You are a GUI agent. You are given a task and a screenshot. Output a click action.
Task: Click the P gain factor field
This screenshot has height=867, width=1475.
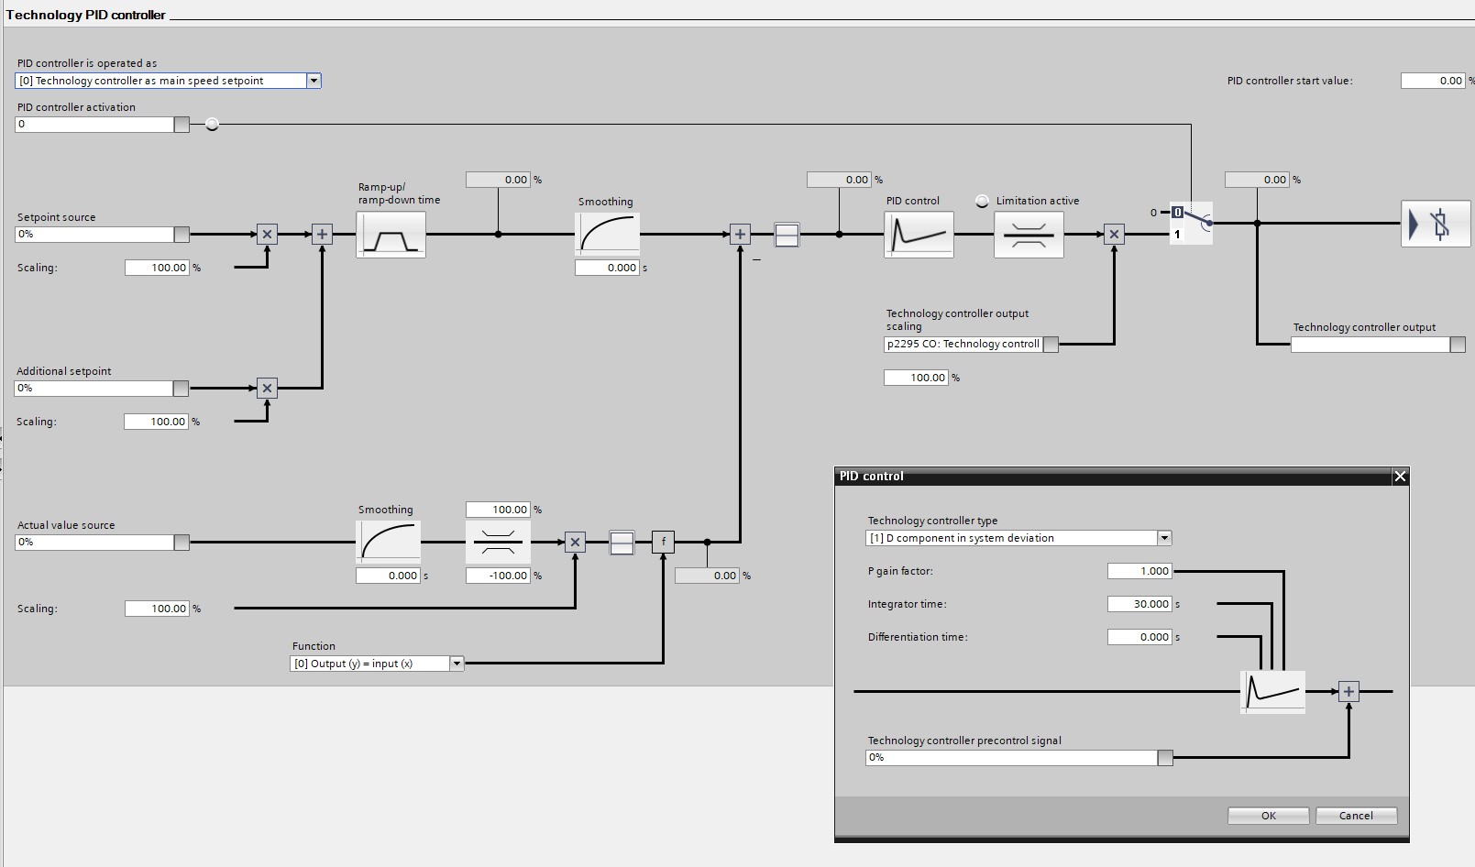1139,571
